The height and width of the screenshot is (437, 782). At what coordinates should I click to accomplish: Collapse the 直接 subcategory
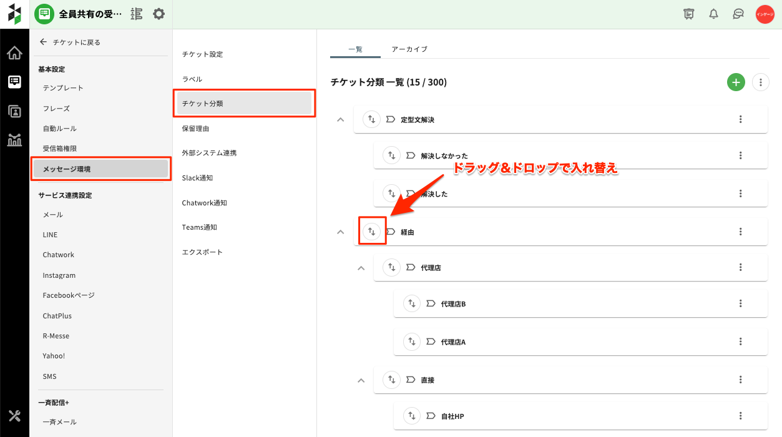coord(361,380)
